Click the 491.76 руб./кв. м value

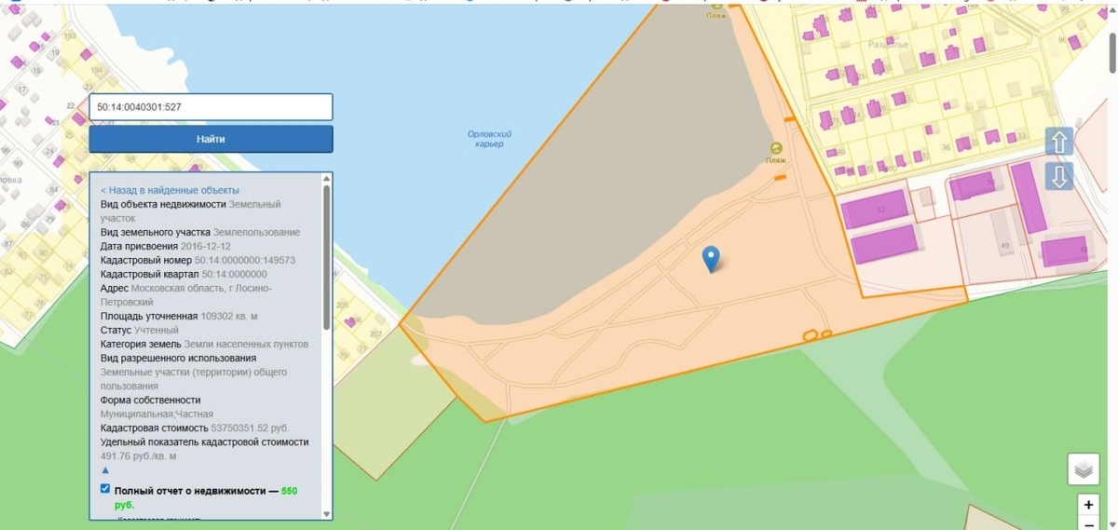[x=138, y=455]
